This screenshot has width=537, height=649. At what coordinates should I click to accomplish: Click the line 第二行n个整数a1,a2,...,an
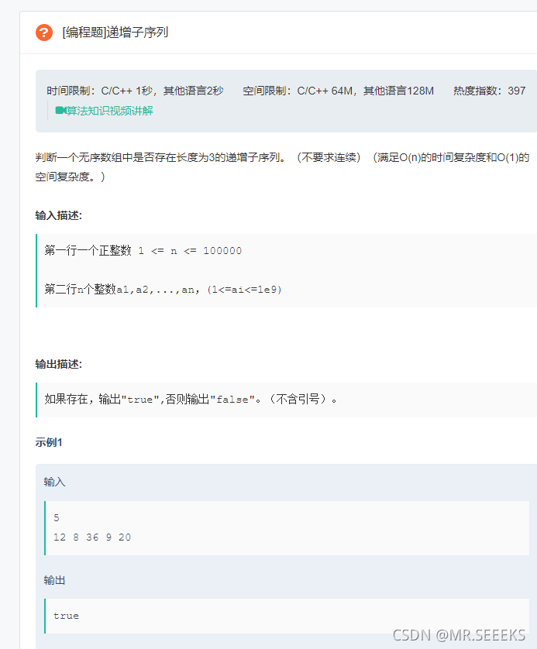(164, 290)
